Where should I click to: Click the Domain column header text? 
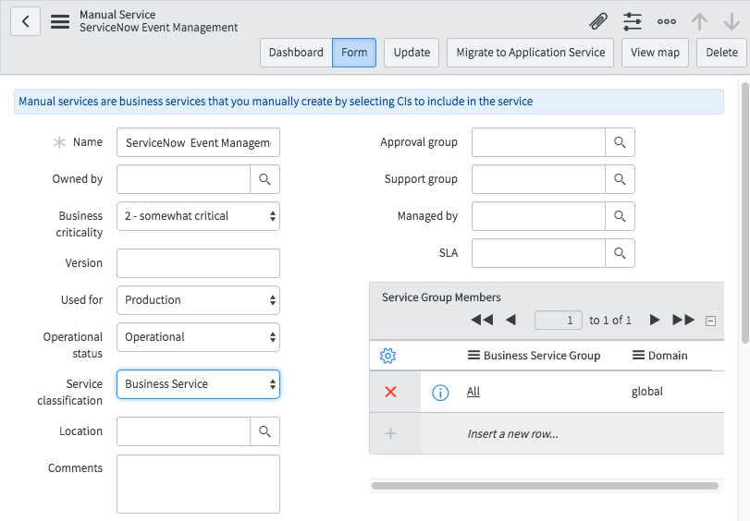(x=668, y=356)
